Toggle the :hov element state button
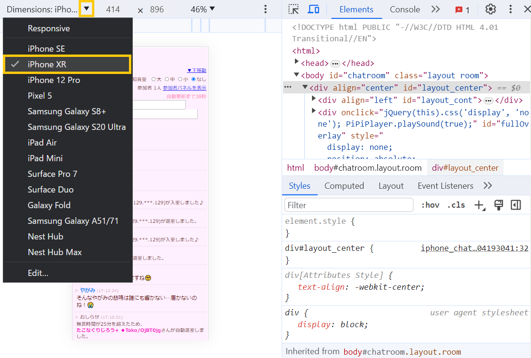Viewport: 531px width, 358px height. (x=430, y=205)
